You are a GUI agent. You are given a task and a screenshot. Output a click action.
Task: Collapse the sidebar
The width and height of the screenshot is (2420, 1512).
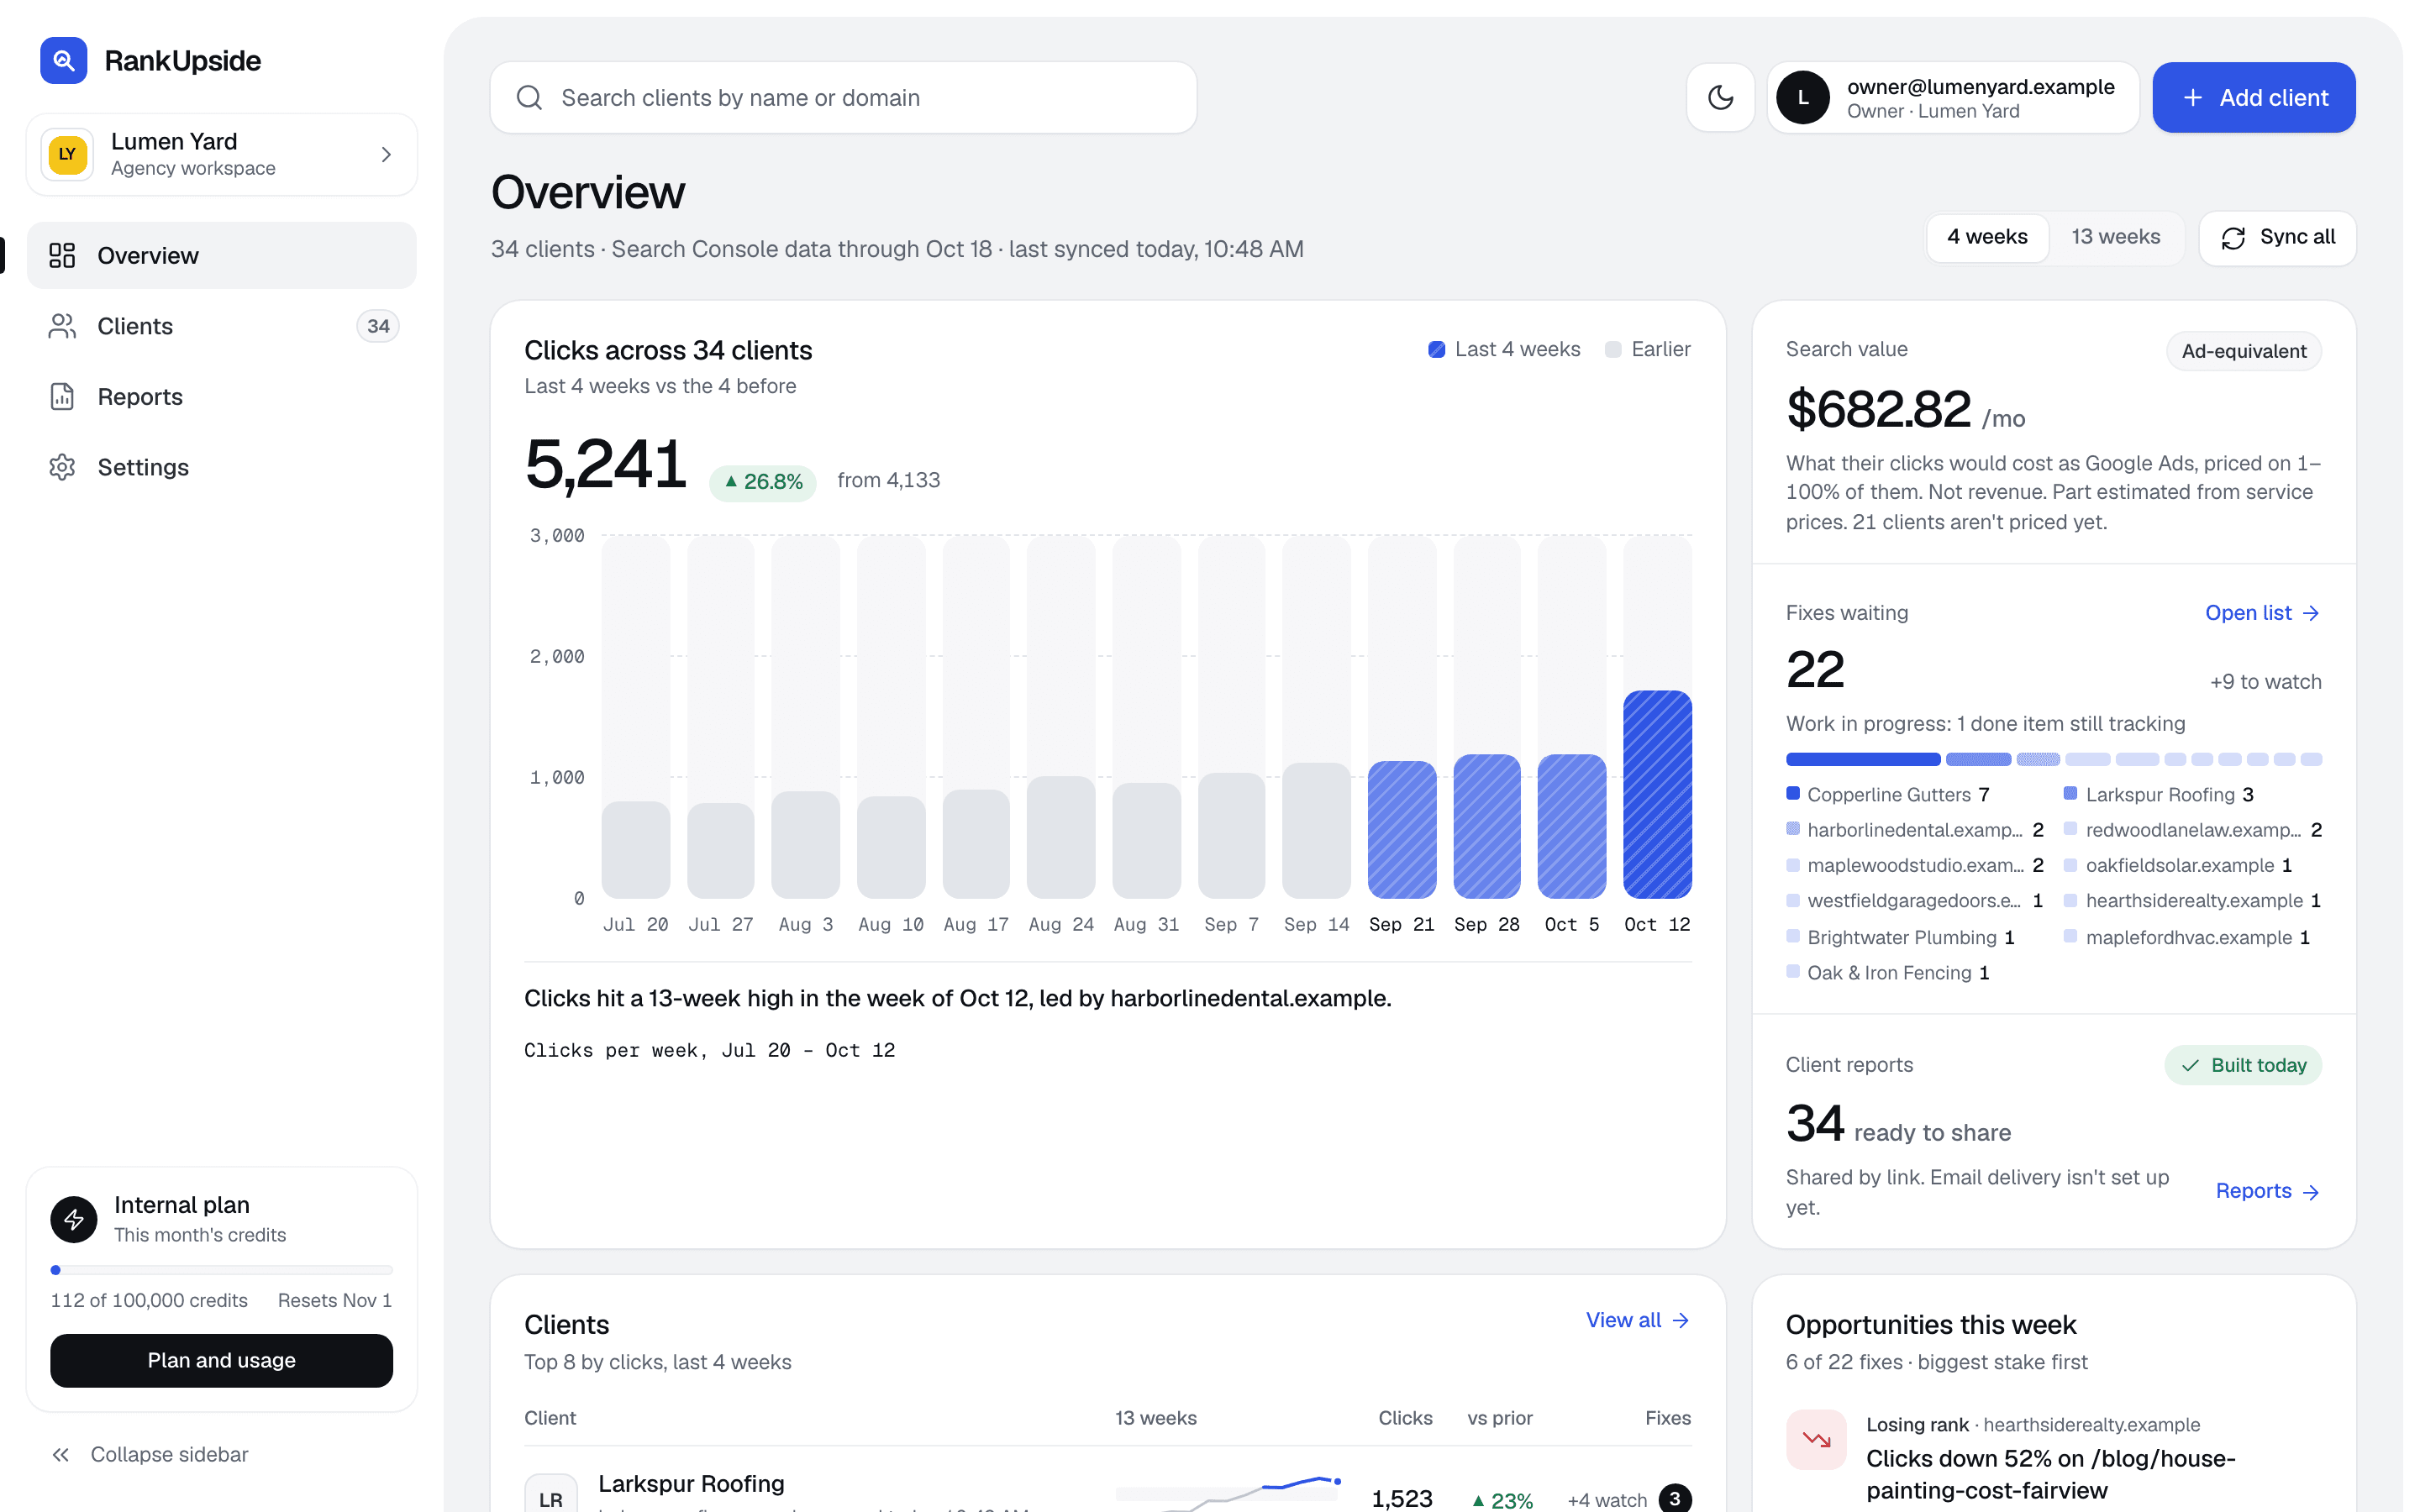(x=150, y=1454)
